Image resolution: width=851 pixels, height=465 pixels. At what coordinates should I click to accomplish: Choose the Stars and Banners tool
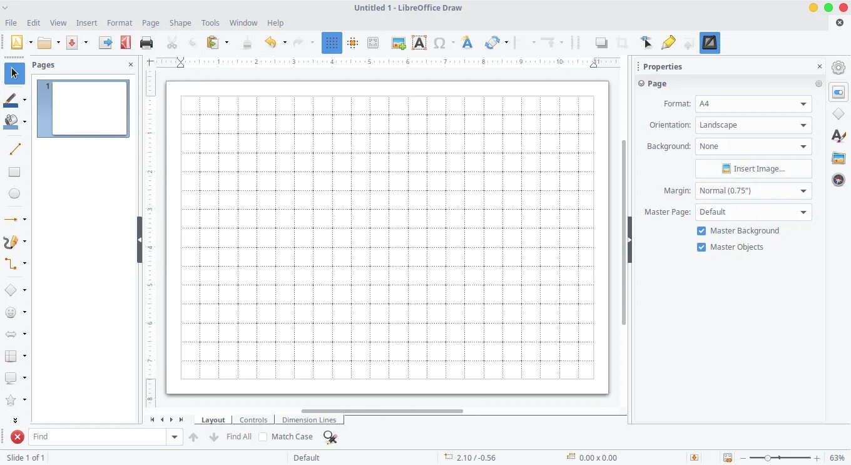[11, 399]
